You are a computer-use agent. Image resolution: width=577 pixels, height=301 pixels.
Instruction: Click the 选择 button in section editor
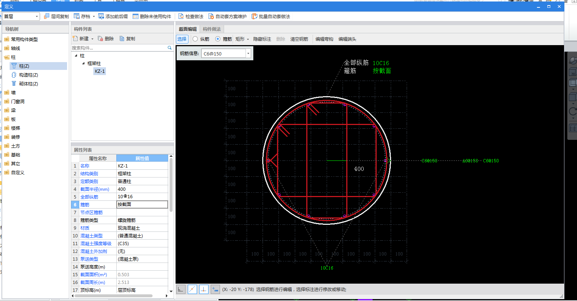coord(182,39)
